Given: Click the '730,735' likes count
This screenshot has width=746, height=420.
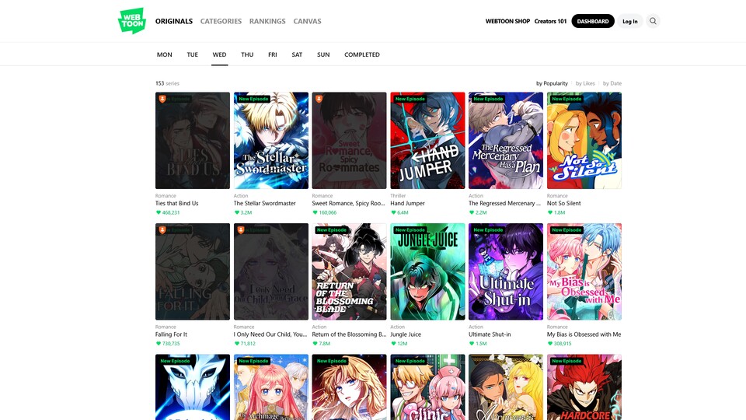Looking at the screenshot, I should [171, 344].
